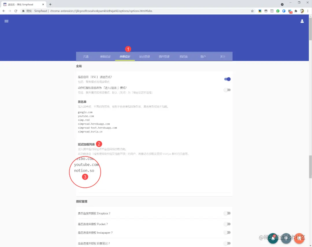Switch to the 账户 tab
Screen dimensions: 312x247
point(203,56)
